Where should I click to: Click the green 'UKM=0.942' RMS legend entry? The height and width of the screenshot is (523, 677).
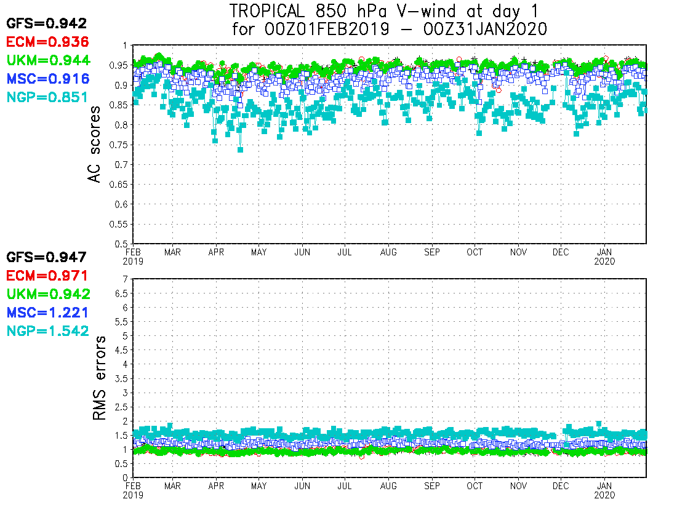click(49, 294)
